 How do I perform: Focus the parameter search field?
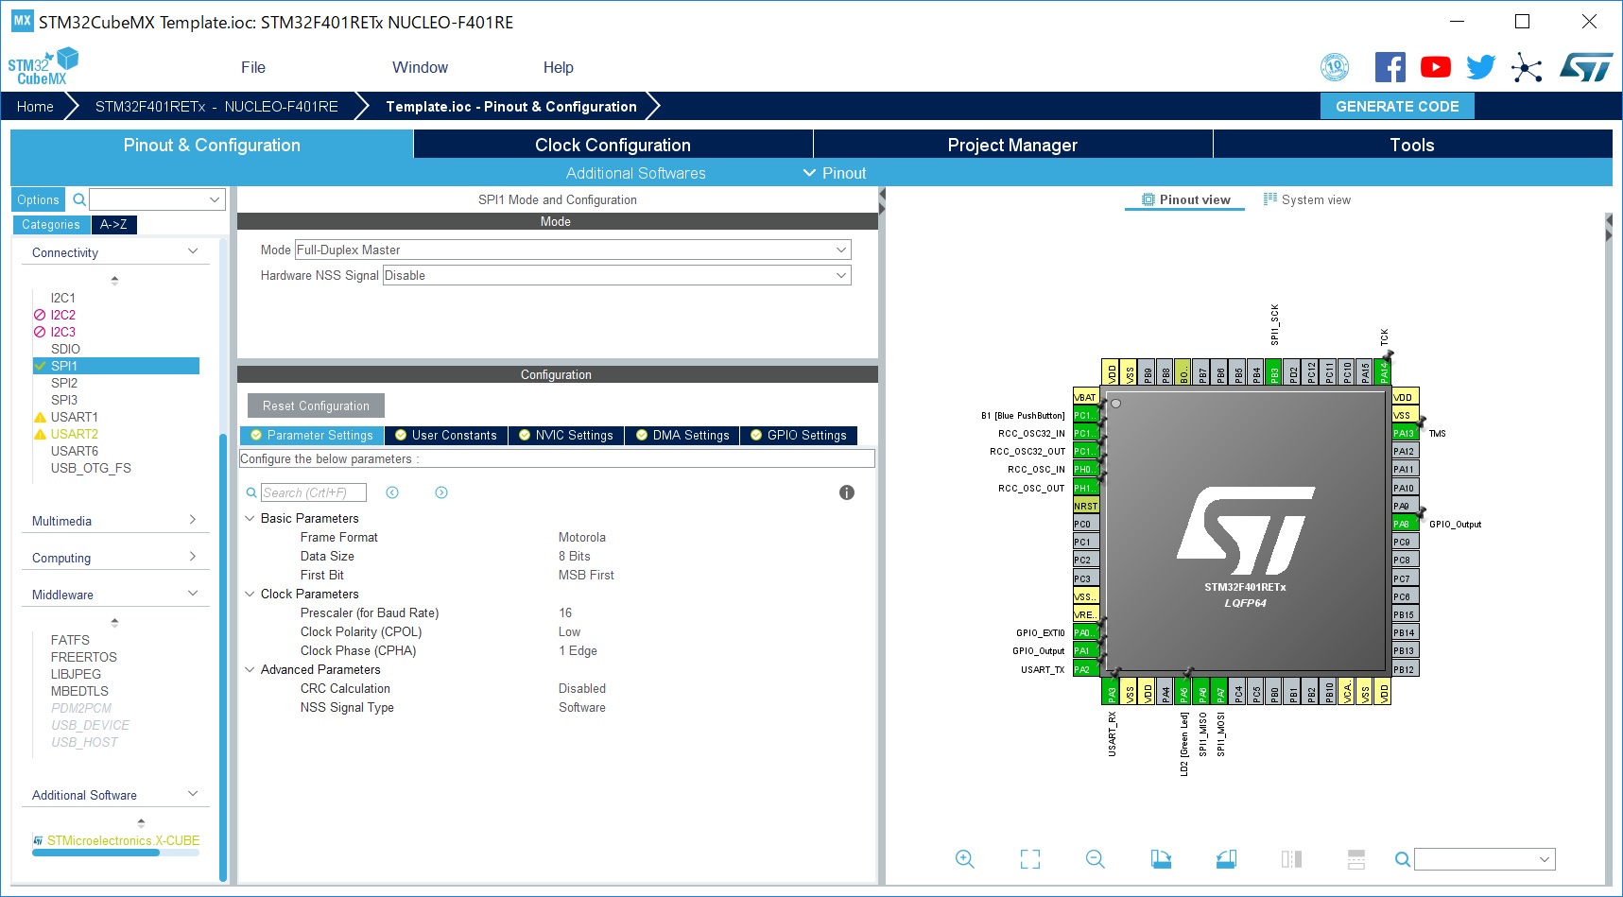point(313,492)
